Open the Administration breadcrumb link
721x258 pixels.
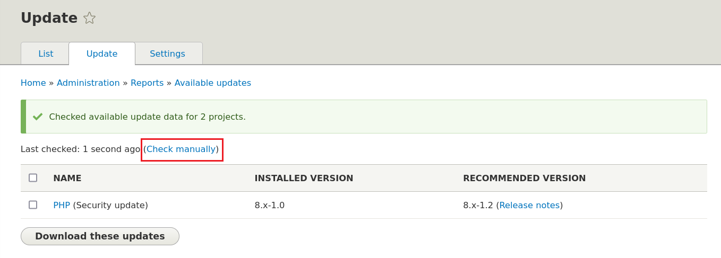click(x=88, y=83)
